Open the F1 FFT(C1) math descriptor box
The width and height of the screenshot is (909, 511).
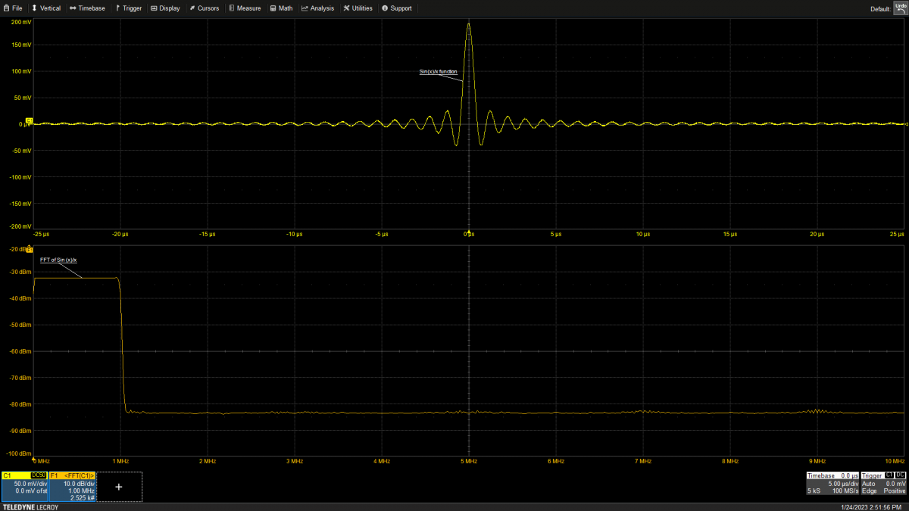pyautogui.click(x=73, y=487)
